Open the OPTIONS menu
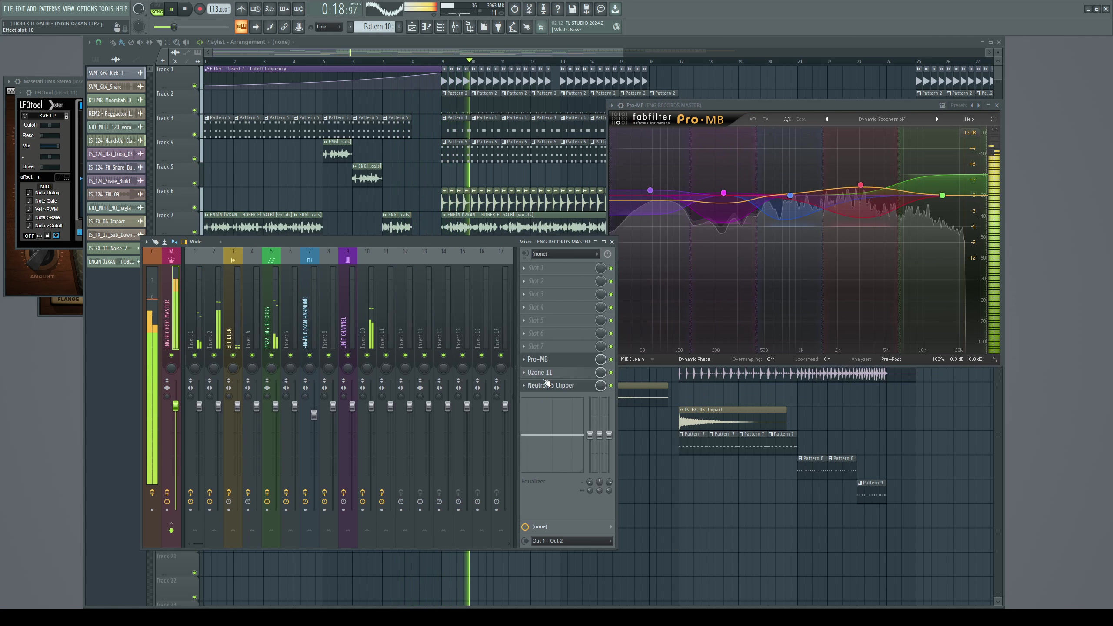The image size is (1113, 626). point(87,9)
